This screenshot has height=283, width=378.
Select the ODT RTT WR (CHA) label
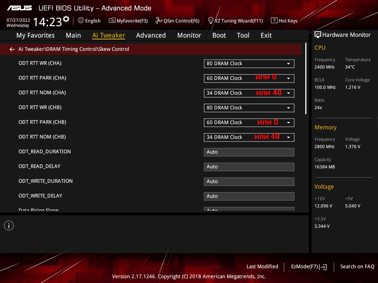[40, 63]
